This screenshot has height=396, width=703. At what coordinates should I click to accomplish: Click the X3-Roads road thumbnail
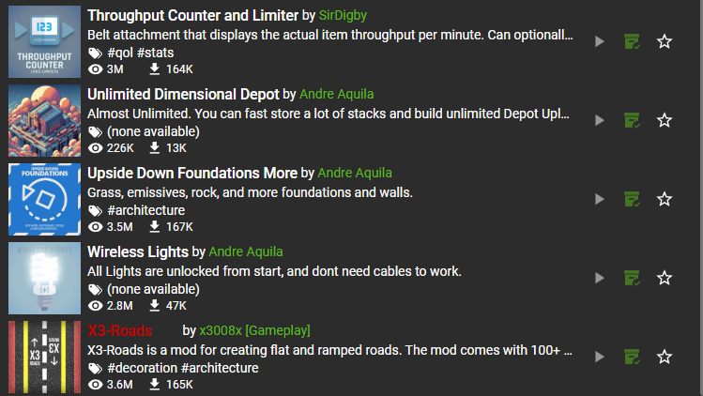point(44,357)
